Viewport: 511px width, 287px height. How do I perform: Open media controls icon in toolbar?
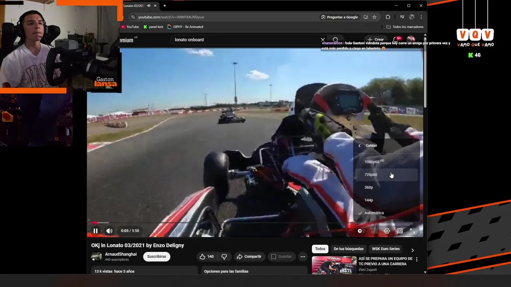coord(402,17)
